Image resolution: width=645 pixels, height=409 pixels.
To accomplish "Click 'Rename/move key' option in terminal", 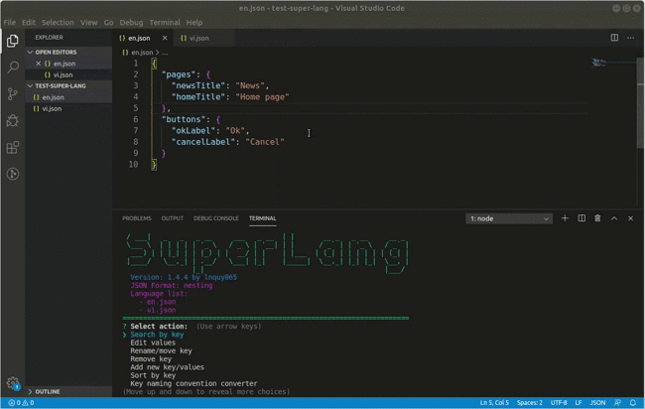I will [161, 351].
